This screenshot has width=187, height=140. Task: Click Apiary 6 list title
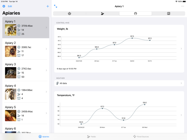click(x=11, y=129)
